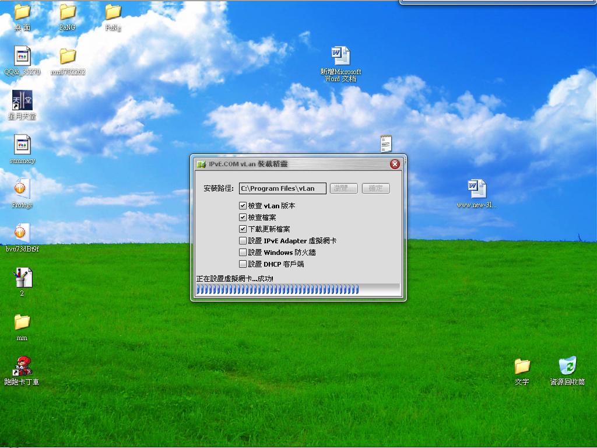Select the 新增Microsoft Word 文档 file

coord(340,57)
